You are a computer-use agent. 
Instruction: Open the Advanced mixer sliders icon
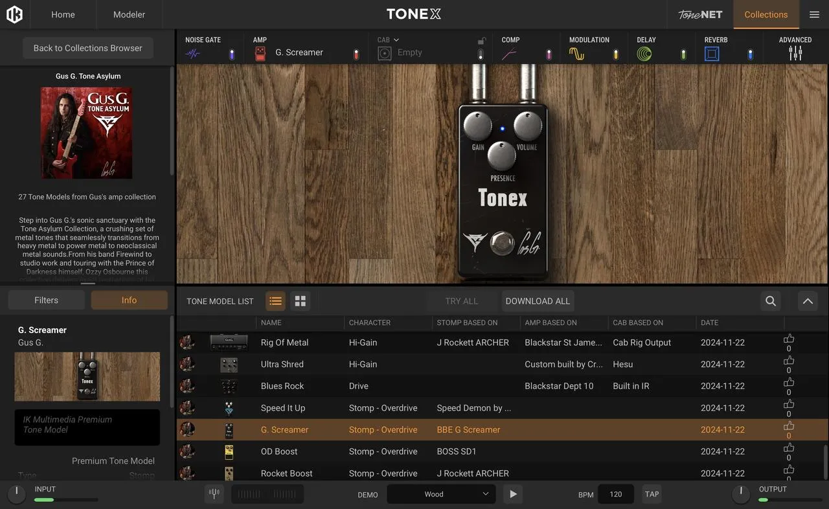point(795,54)
